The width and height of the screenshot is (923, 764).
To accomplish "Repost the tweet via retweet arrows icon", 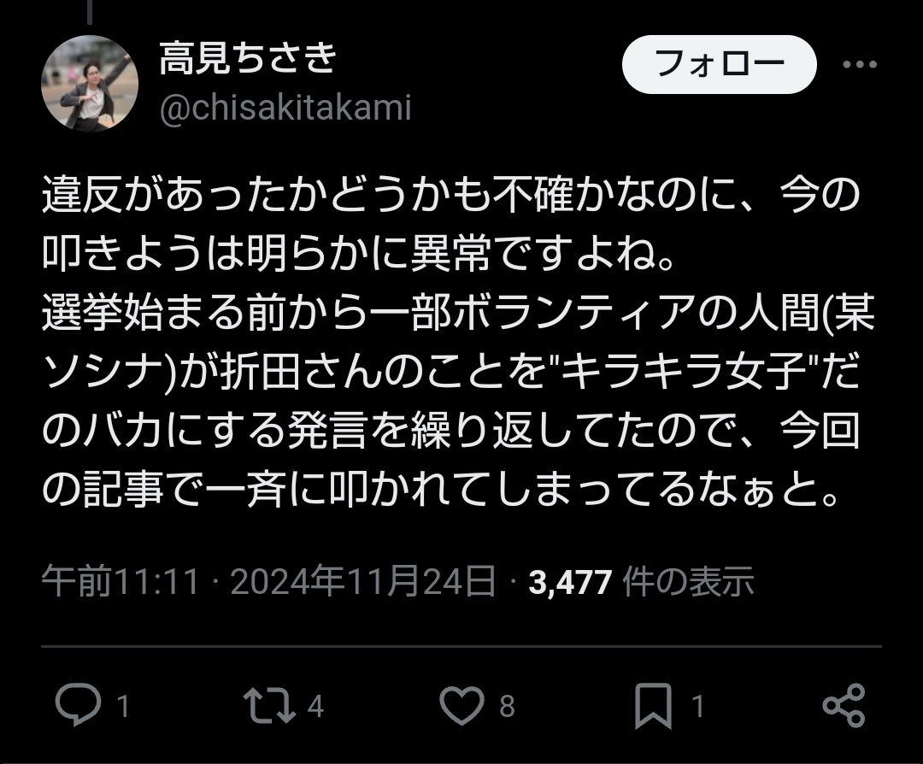I will 269,705.
